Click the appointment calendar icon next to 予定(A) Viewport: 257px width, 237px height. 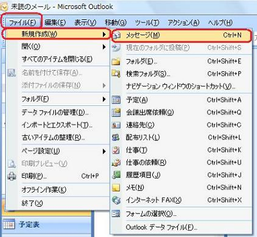click(116, 100)
